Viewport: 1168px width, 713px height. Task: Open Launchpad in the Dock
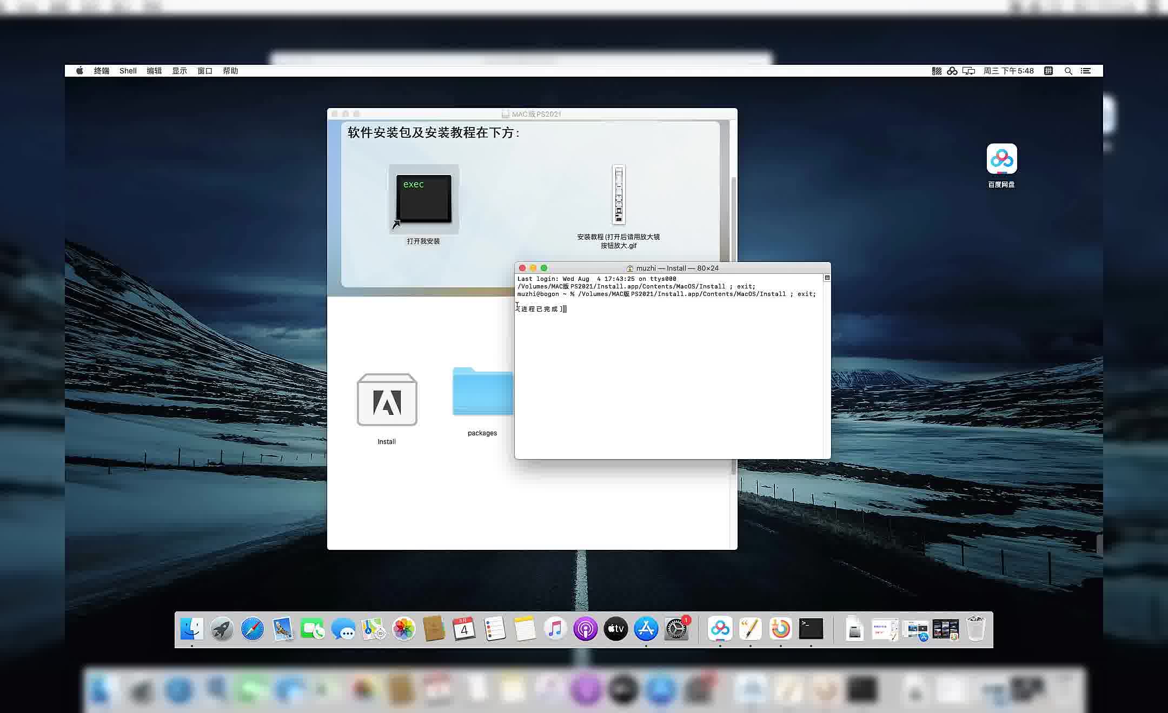coord(222,629)
